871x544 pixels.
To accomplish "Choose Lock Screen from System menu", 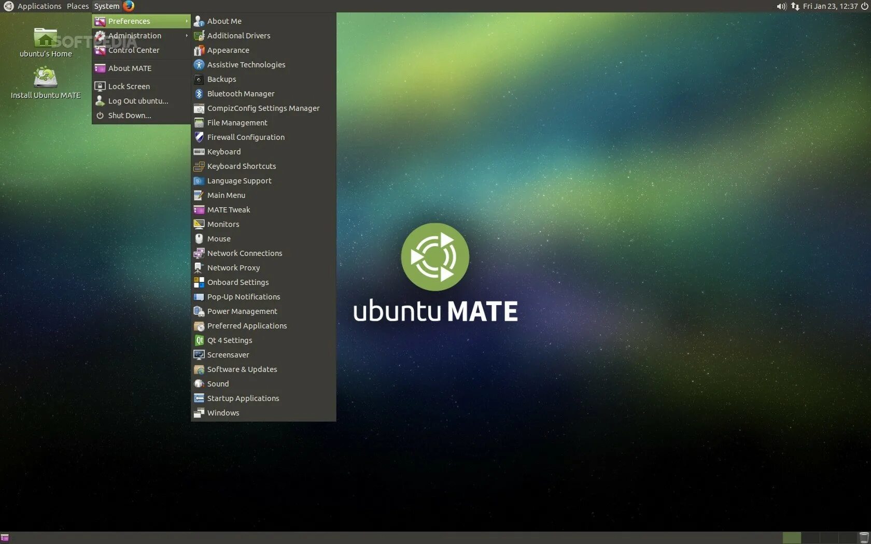I will [x=142, y=87].
